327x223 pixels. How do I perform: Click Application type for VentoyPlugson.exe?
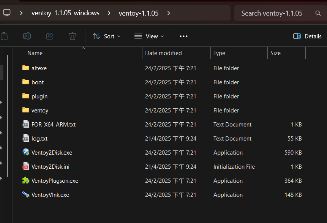(228, 181)
